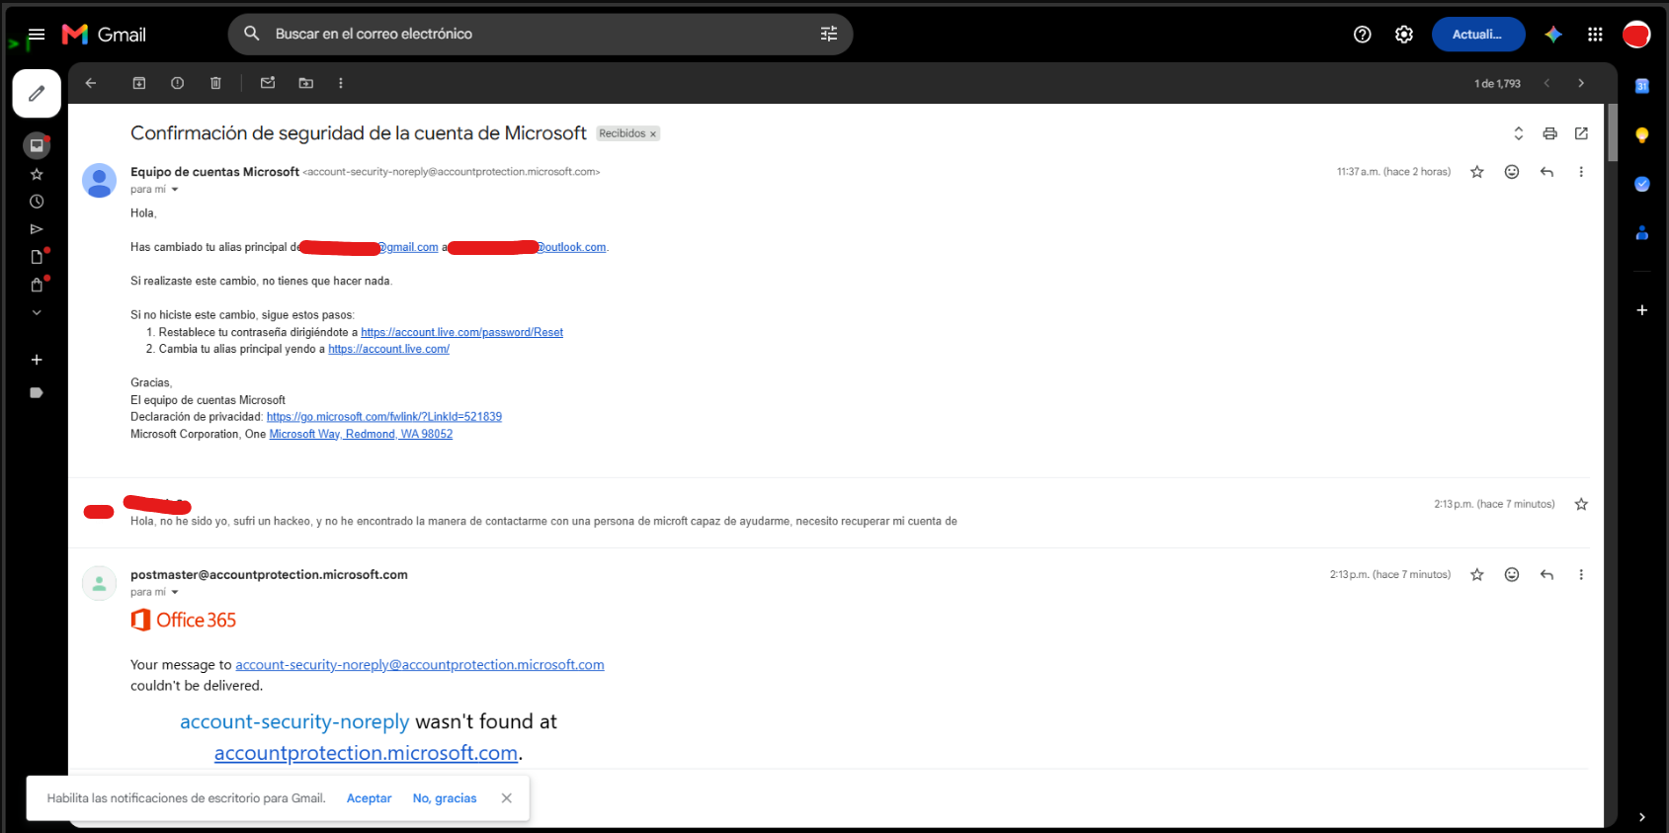
Task: Open Google Tasks side panel
Action: [x=1642, y=184]
